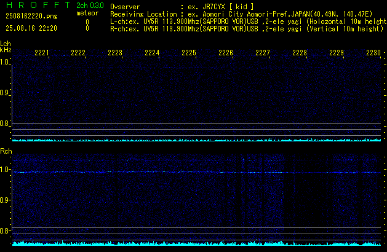This screenshot has width=387, height=252.
Task: Click time marker 2221
Action: tap(42, 53)
